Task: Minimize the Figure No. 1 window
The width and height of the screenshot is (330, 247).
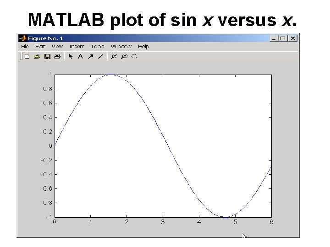Action: pyautogui.click(x=274, y=38)
